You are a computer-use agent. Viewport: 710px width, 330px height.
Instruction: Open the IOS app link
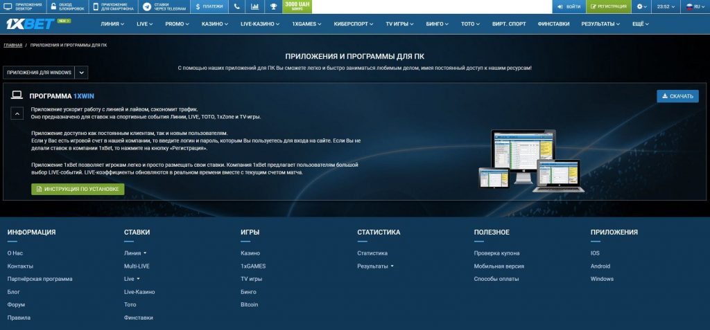[595, 253]
